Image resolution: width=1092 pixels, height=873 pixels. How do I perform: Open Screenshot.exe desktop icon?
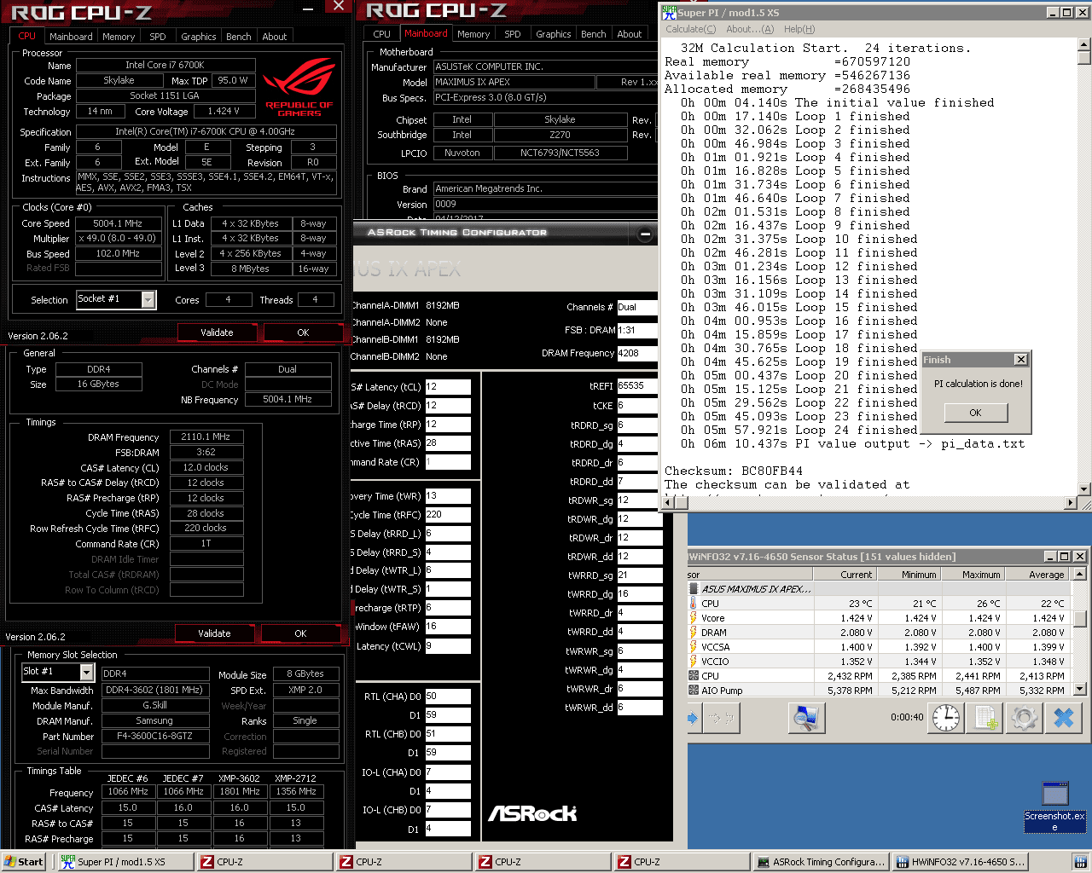coord(1055,806)
